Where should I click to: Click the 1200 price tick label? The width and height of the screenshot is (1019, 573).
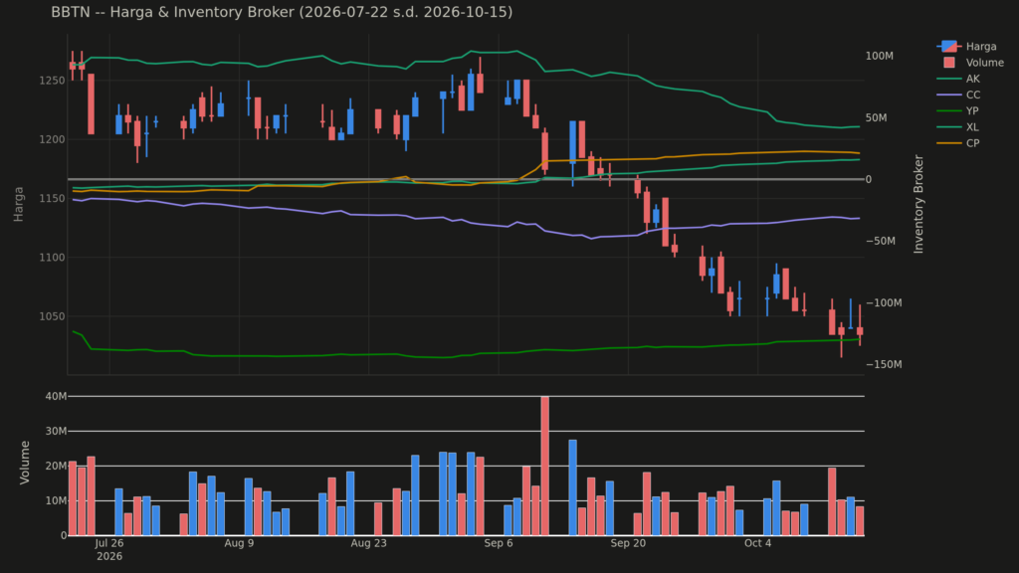click(x=52, y=139)
